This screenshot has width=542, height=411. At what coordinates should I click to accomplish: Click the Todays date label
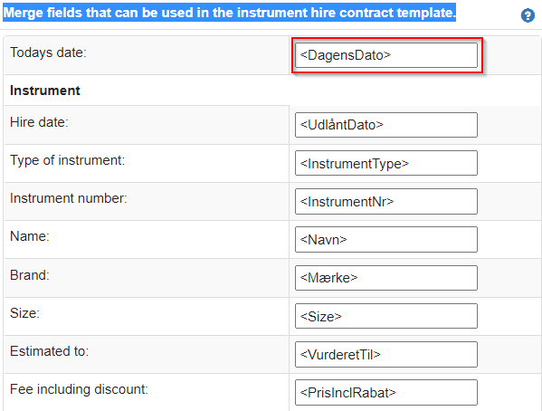click(48, 53)
